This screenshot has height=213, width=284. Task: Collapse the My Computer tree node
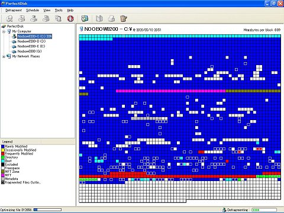coord(4,31)
